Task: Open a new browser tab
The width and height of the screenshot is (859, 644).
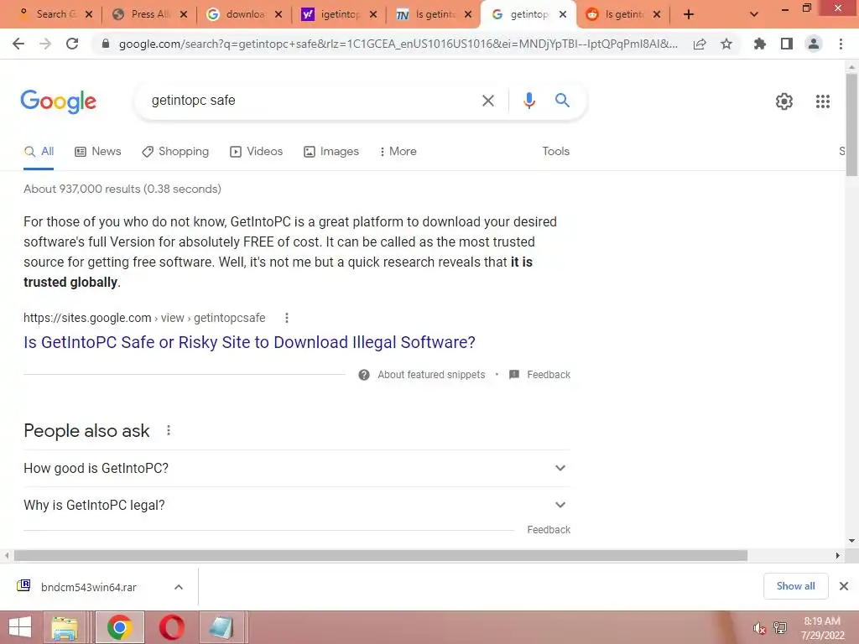Action: coord(689,15)
